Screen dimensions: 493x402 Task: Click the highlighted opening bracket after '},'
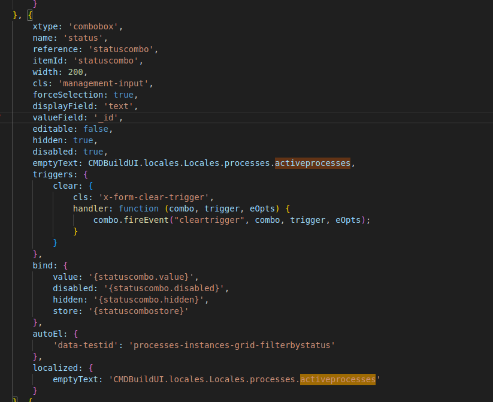(x=30, y=15)
